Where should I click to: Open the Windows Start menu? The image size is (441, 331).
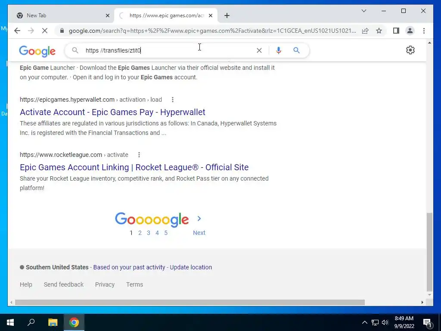(10, 322)
